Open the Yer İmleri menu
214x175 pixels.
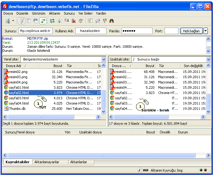pyautogui.click(x=85, y=13)
